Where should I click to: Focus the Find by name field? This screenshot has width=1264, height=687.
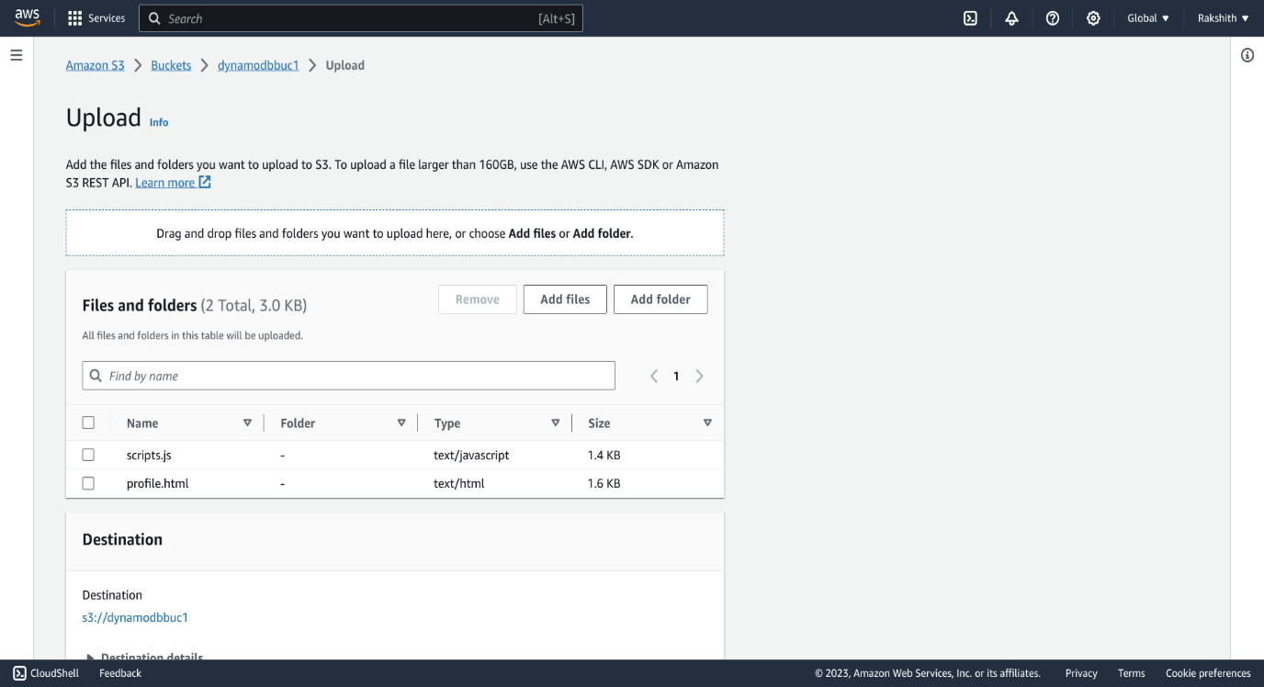pos(348,376)
